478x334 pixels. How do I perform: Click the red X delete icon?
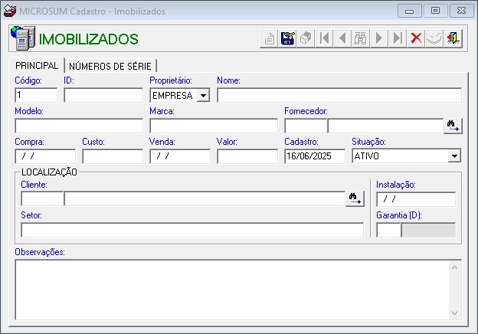point(416,39)
